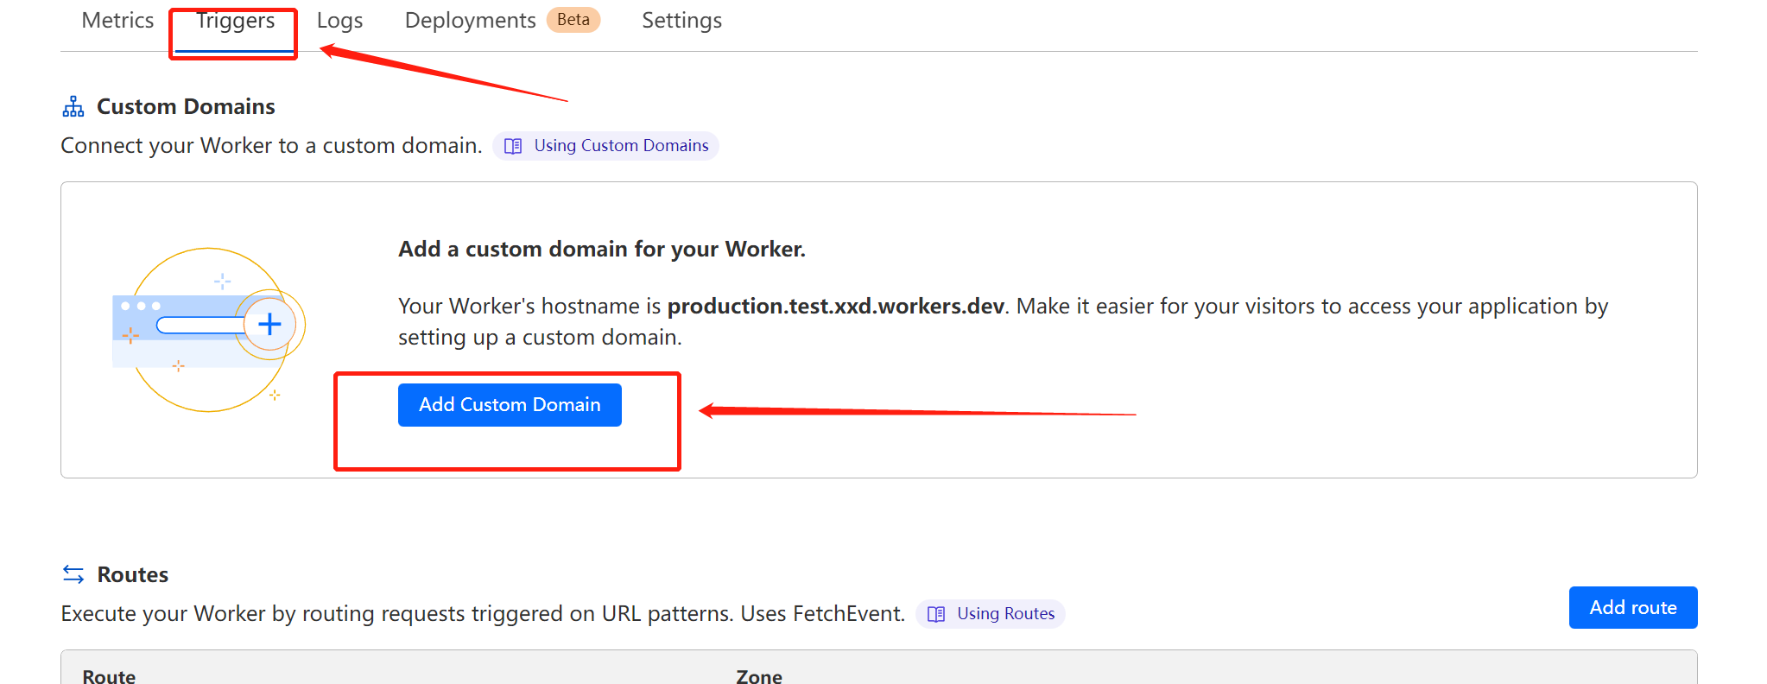Click the Custom Domains network icon

[x=73, y=106]
